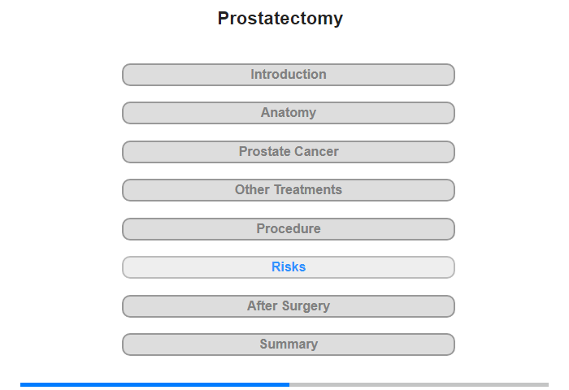The image size is (569, 390).
Task: Click the gray unfilled part of progress bar
Action: tap(419, 384)
